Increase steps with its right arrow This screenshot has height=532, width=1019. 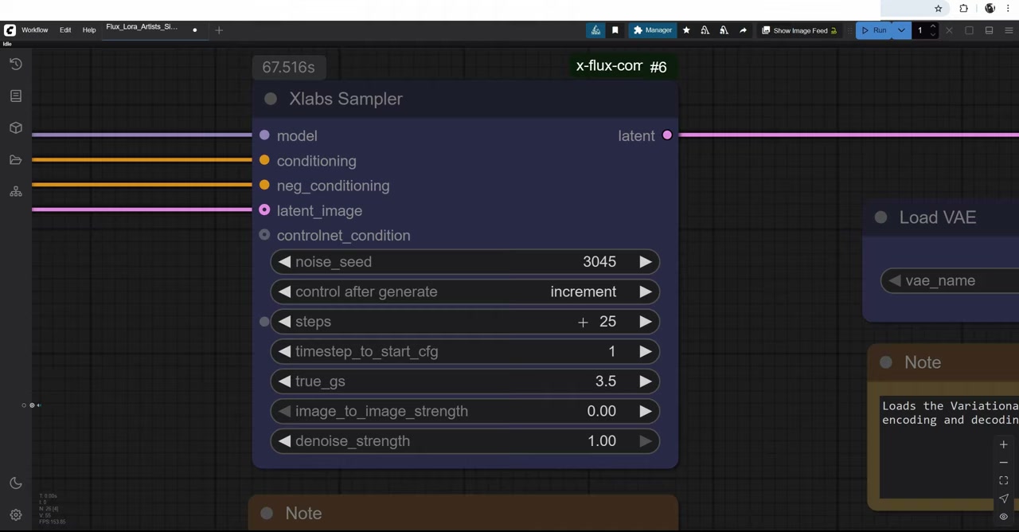[x=645, y=322]
